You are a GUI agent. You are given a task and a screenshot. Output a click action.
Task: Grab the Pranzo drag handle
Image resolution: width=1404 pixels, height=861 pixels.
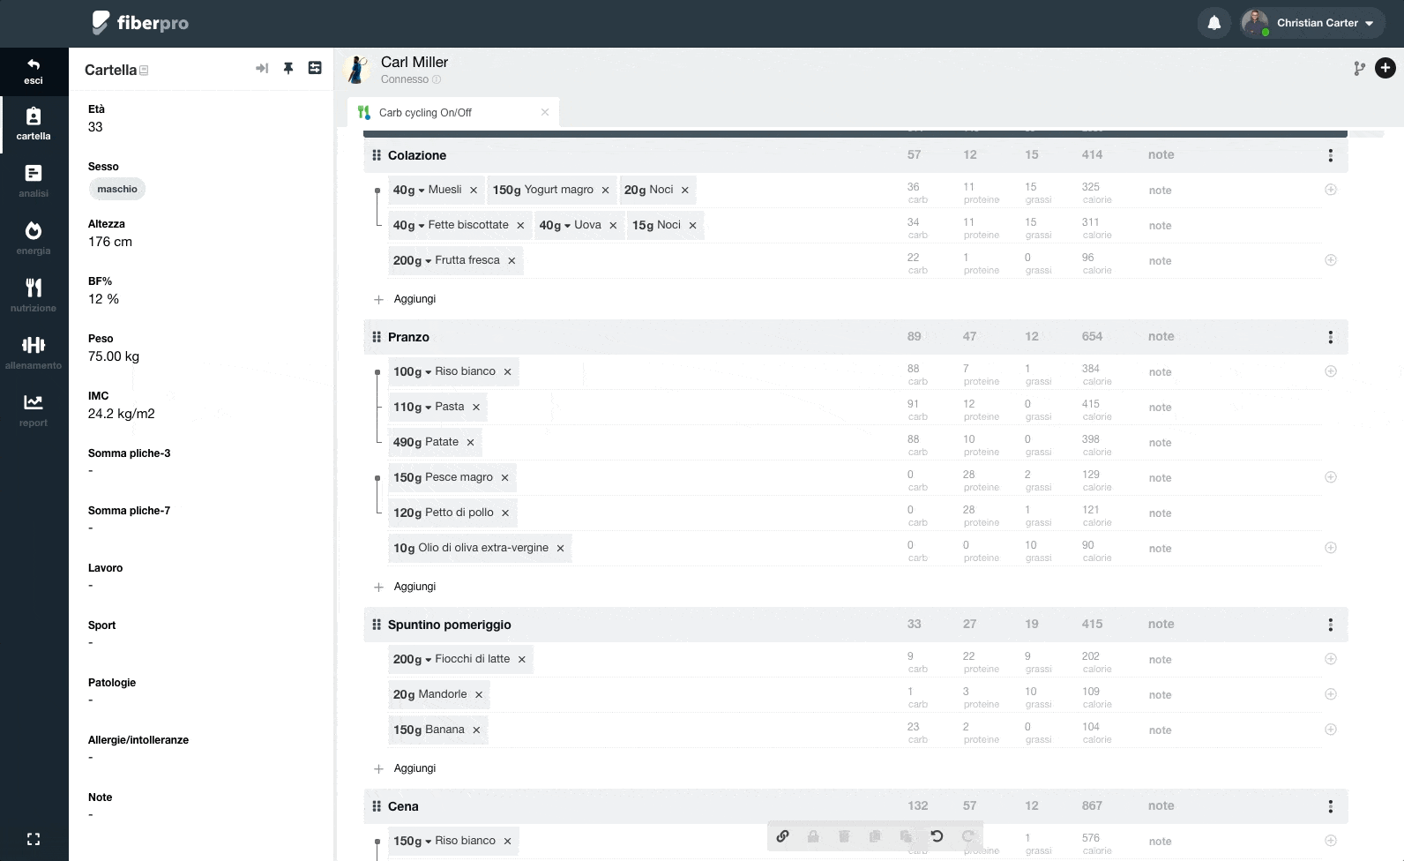377,337
